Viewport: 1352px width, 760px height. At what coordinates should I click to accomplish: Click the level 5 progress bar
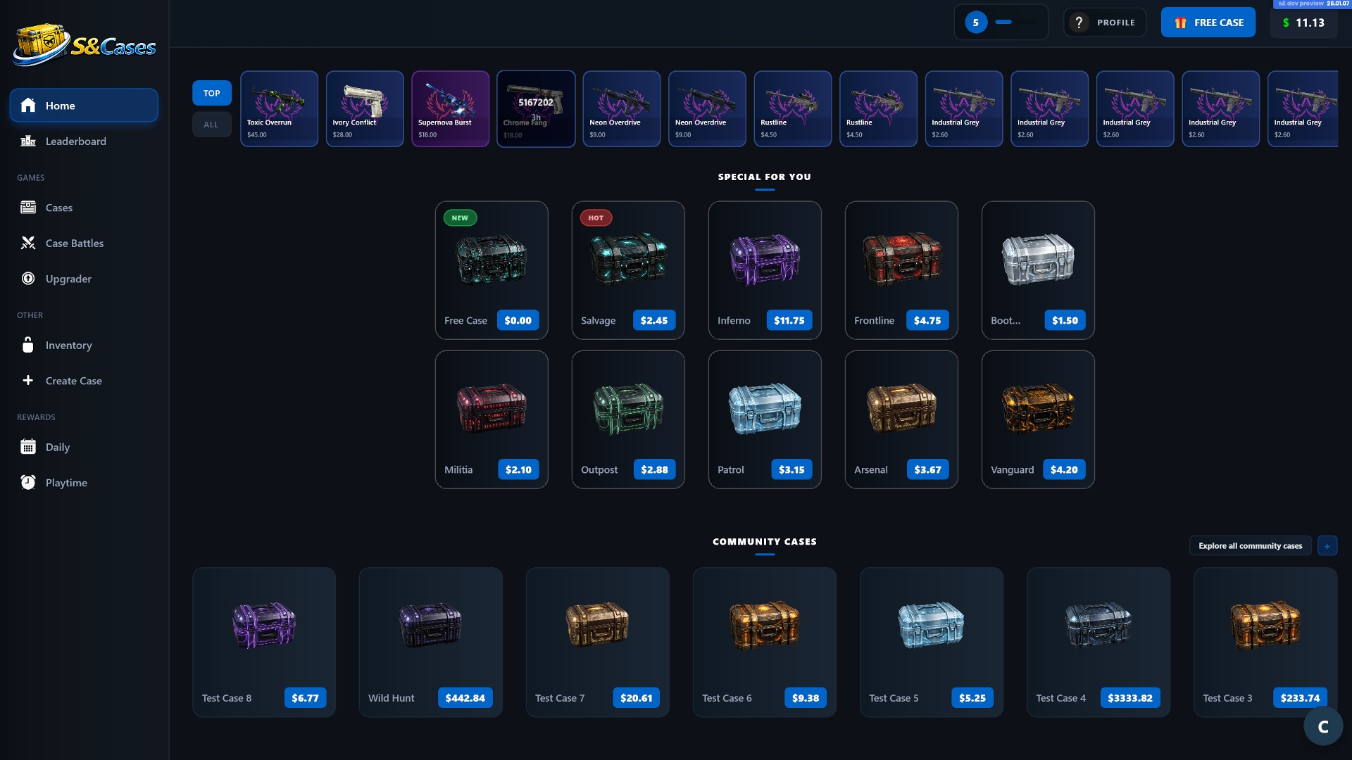[1015, 23]
